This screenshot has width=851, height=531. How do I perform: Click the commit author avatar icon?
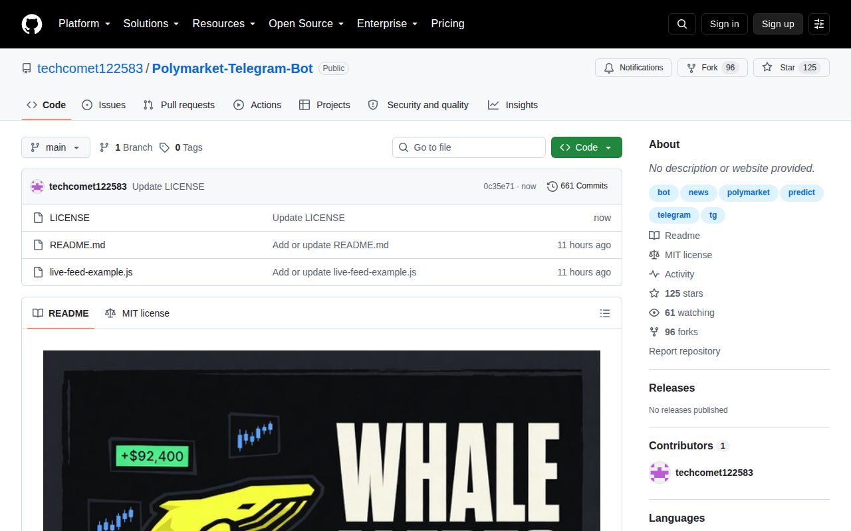coord(37,187)
